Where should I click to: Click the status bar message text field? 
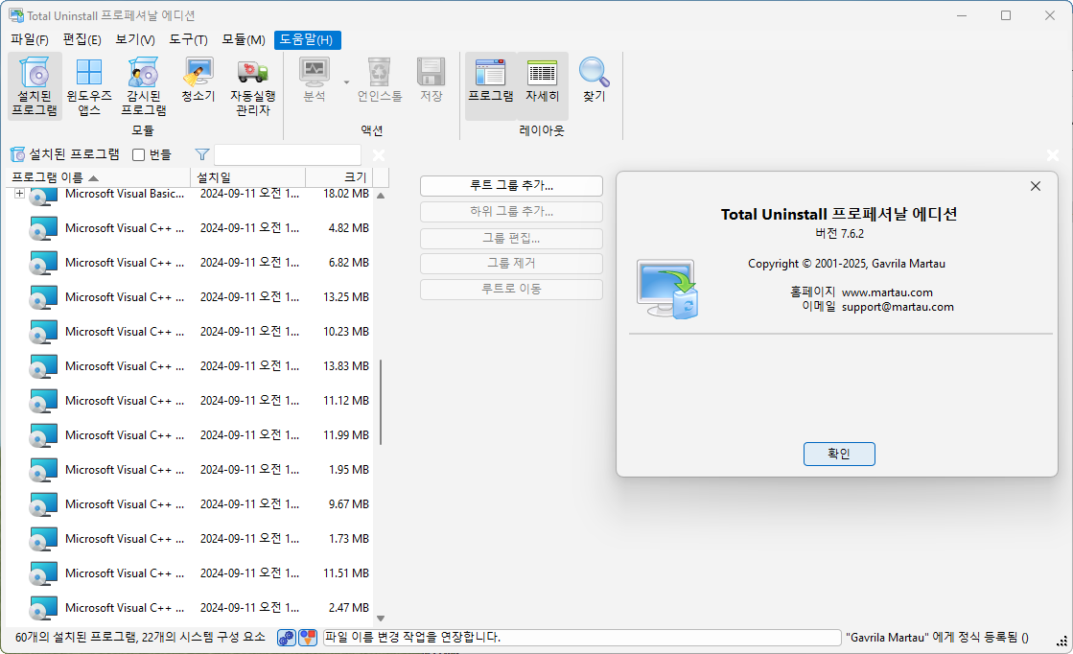click(x=582, y=638)
